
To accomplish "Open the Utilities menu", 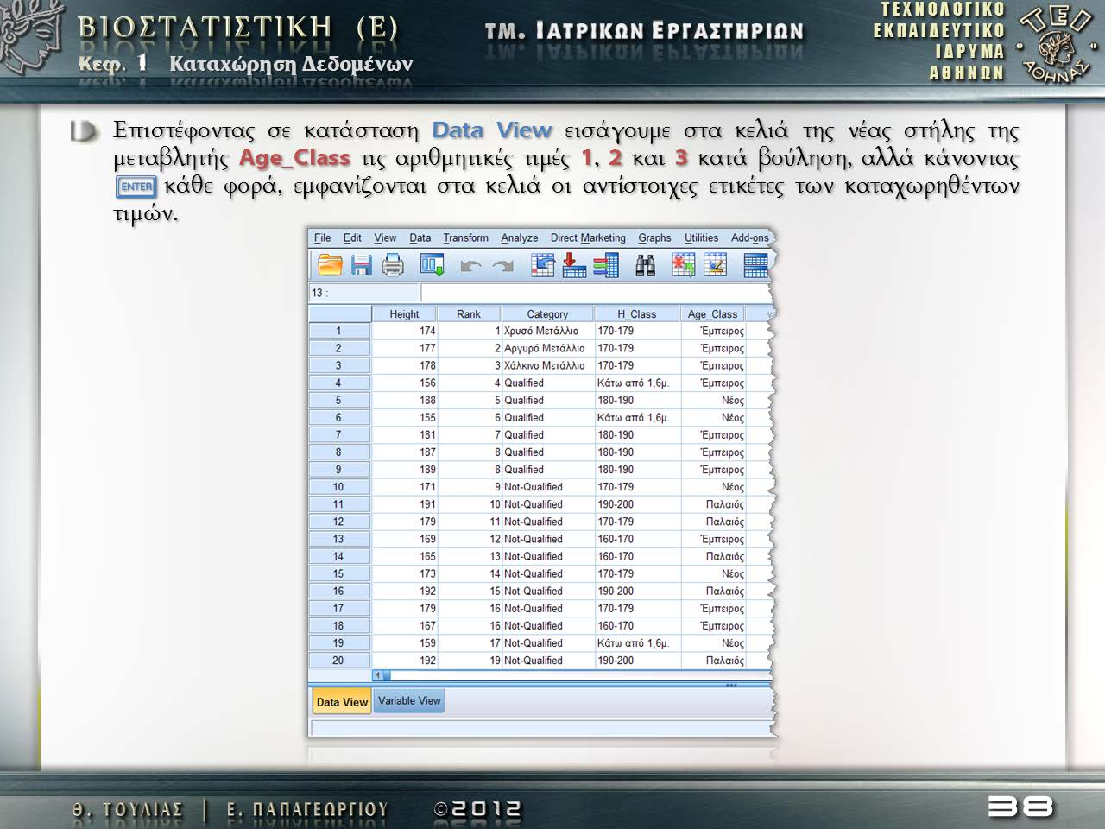I will [701, 237].
